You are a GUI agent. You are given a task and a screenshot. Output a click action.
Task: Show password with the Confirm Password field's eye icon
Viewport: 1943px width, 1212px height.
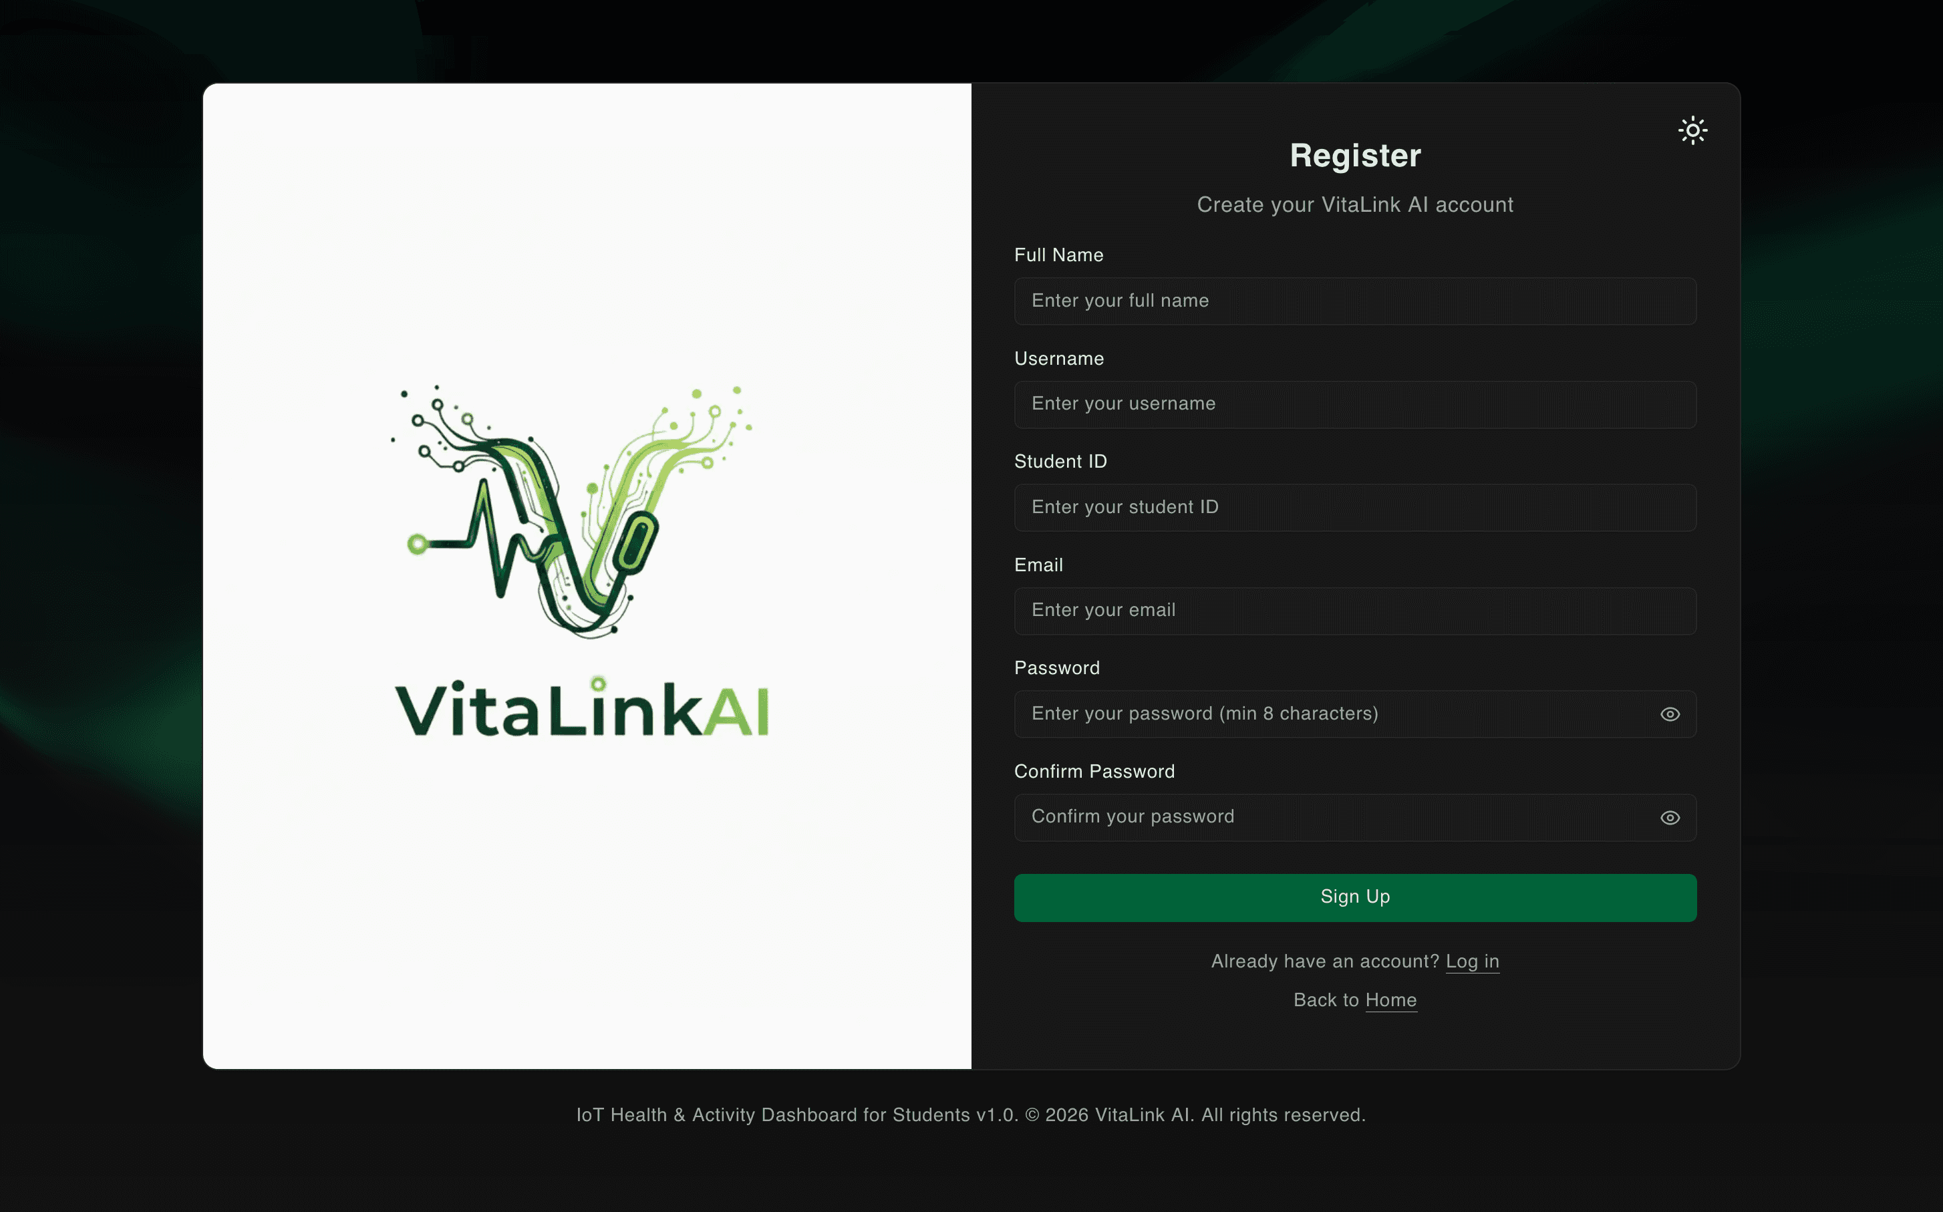(x=1670, y=818)
